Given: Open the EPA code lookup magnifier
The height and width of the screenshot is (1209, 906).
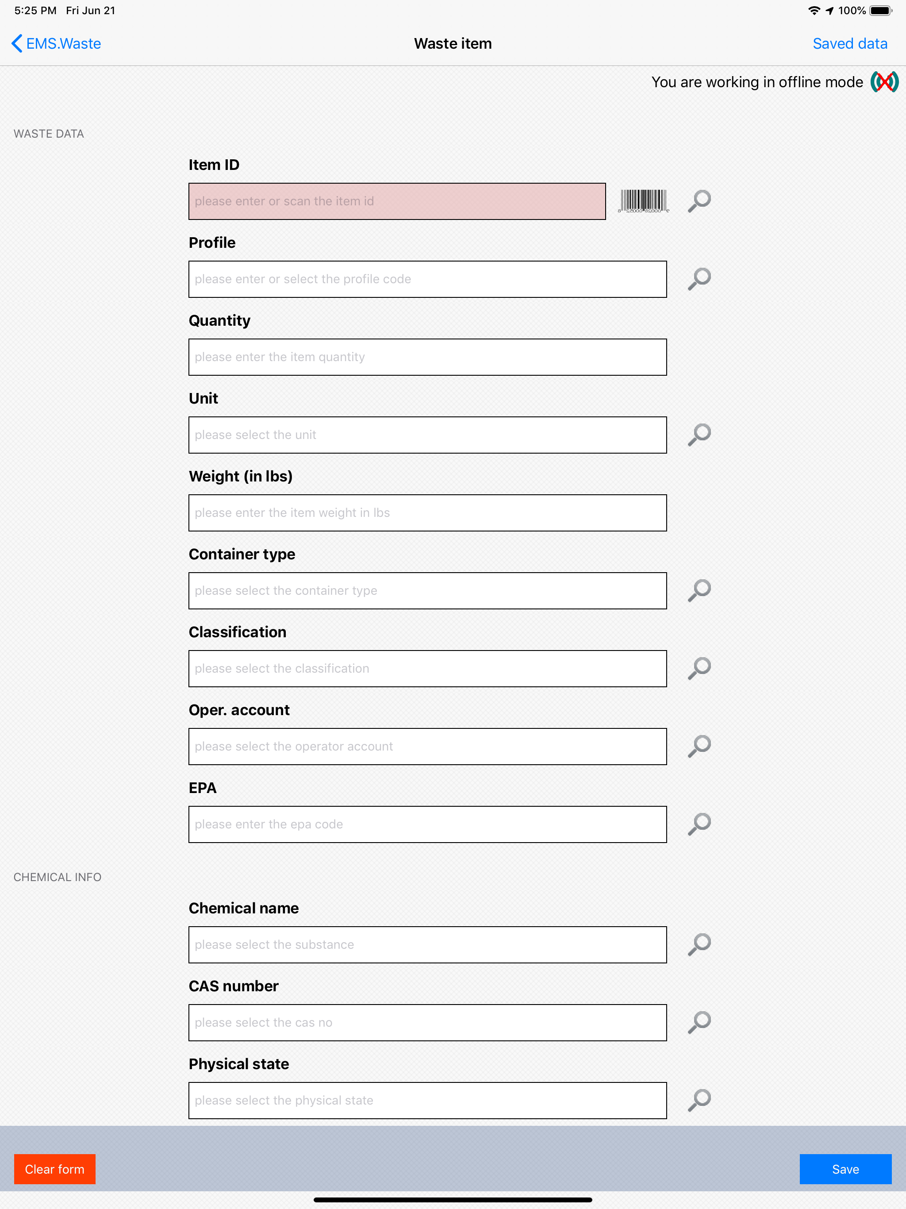Looking at the screenshot, I should (699, 824).
